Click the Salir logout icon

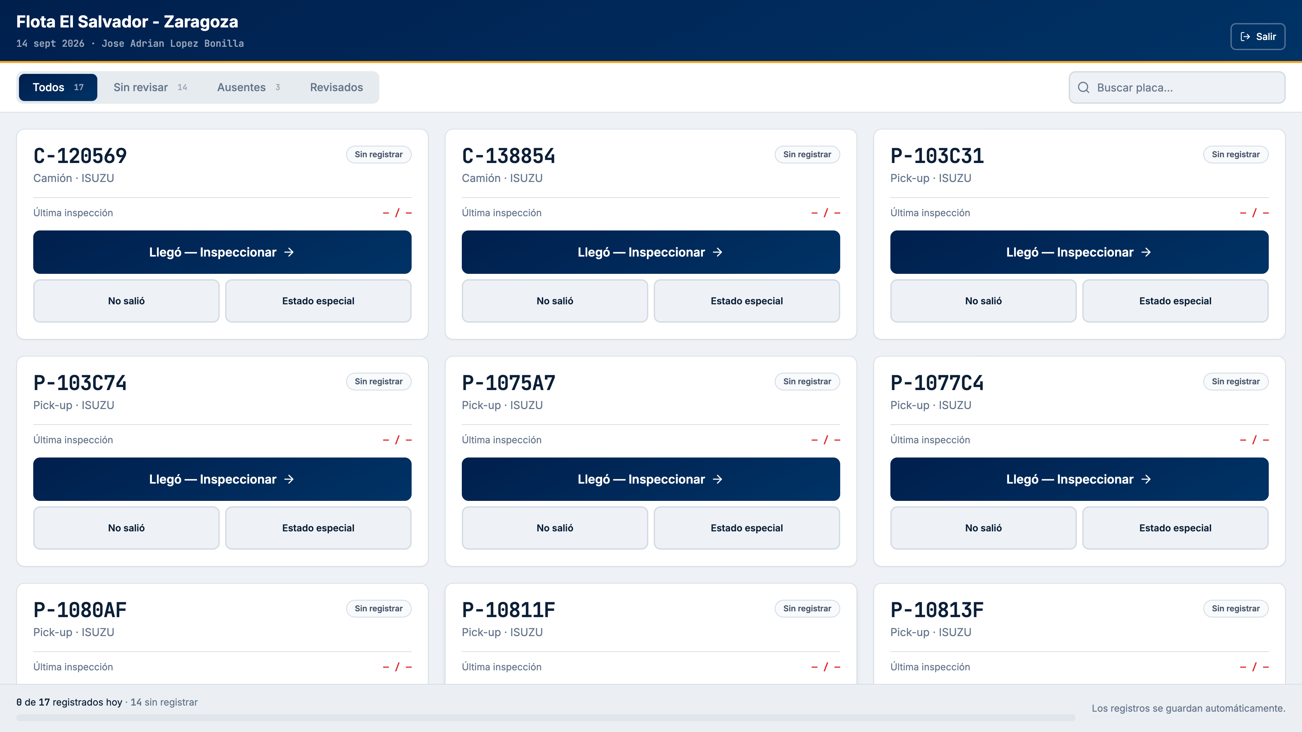pyautogui.click(x=1245, y=36)
